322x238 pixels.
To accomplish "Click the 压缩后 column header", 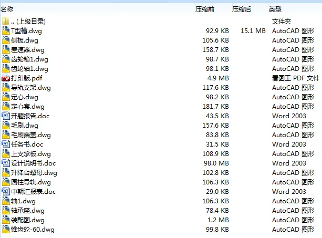I will (x=242, y=9).
